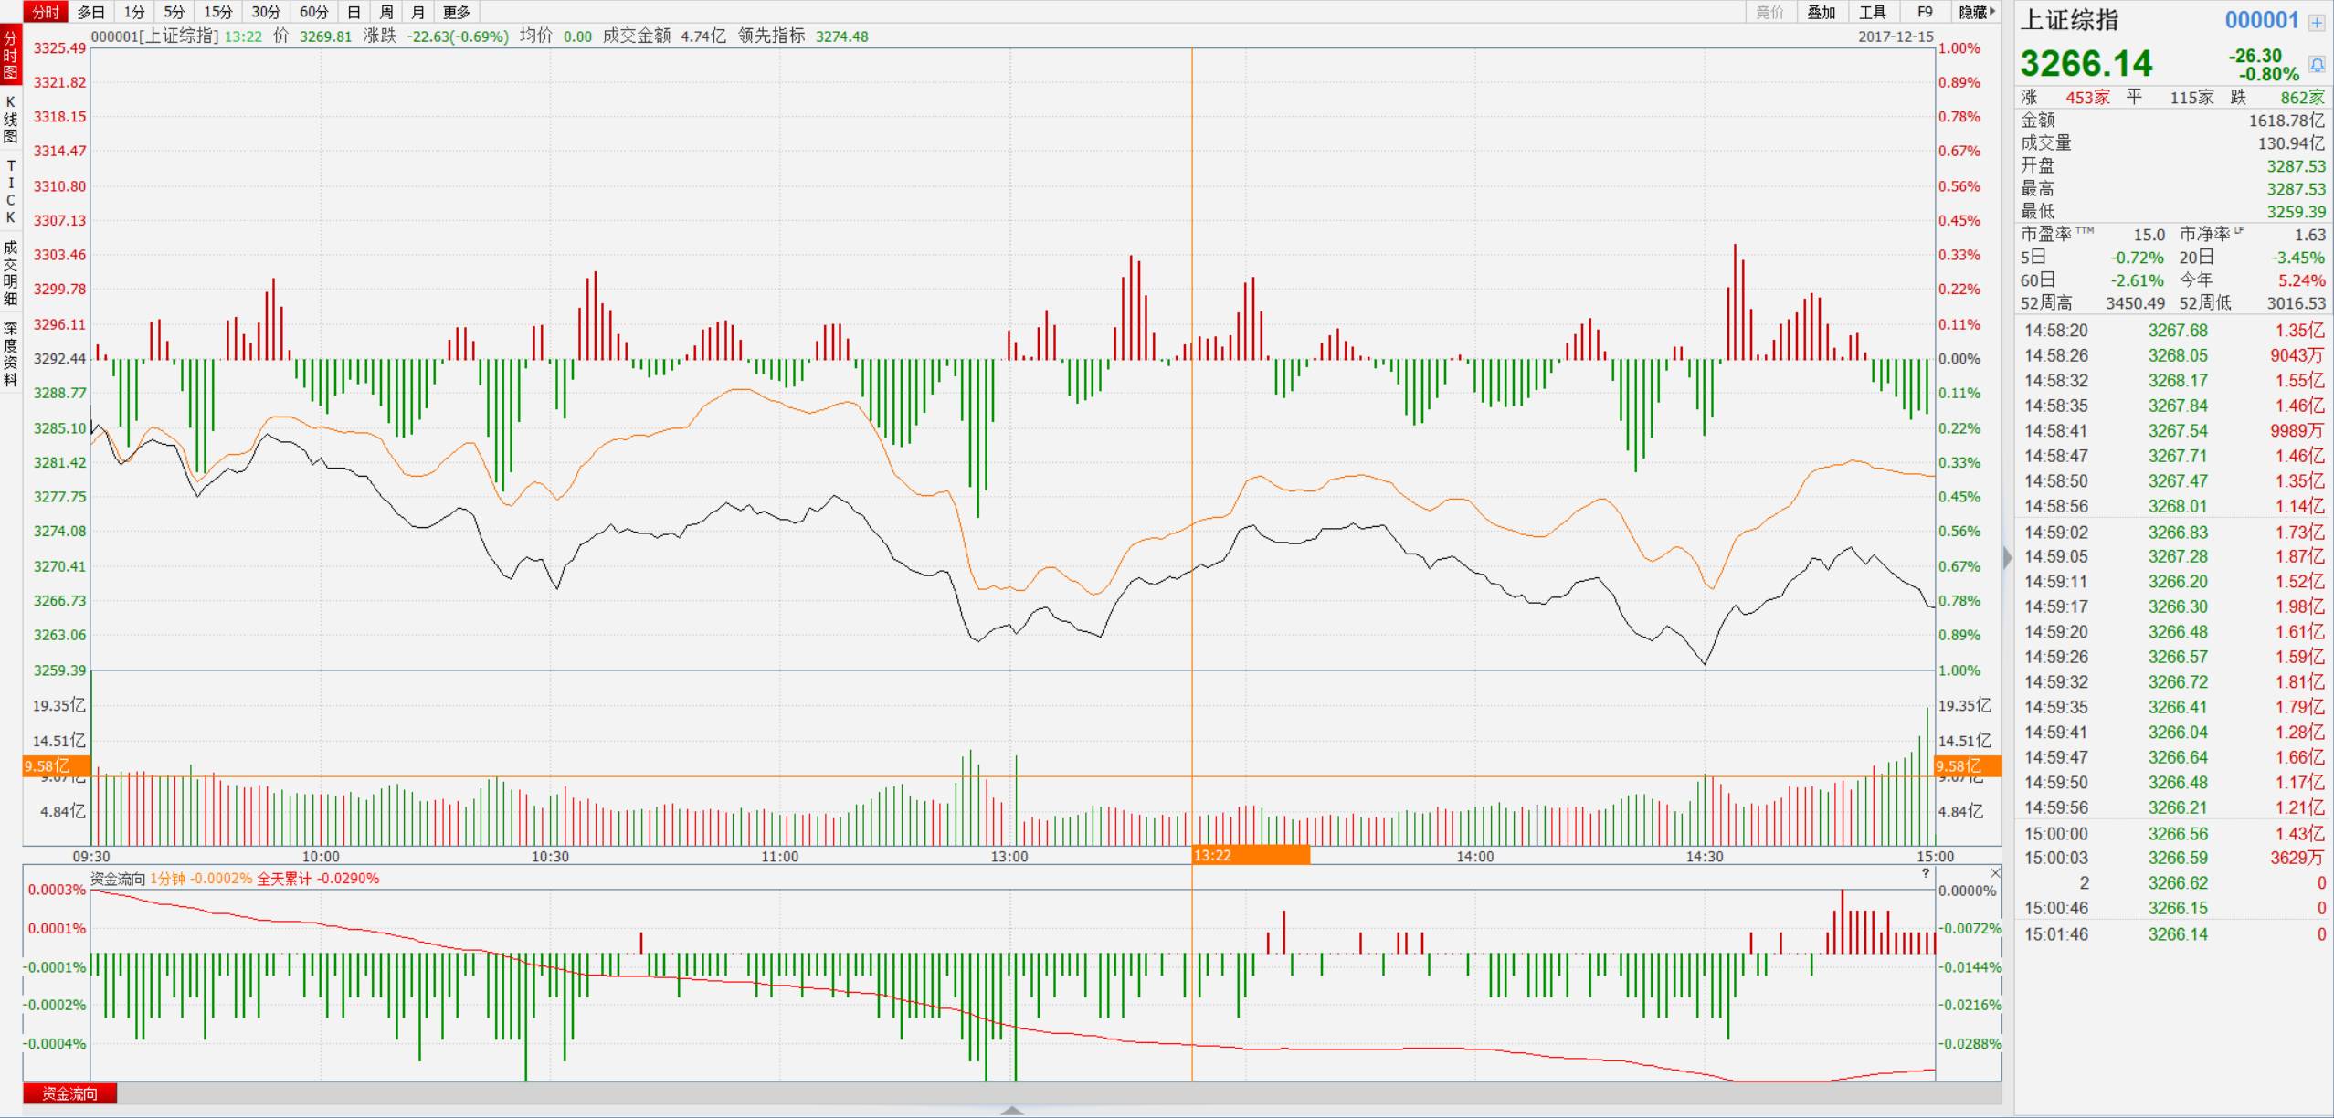The image size is (2334, 1118).
Task: Click the 叠加 overlay button
Action: (x=1821, y=12)
